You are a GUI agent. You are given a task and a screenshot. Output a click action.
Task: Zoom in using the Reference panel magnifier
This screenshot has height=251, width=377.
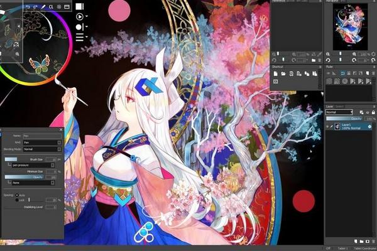tap(294, 55)
